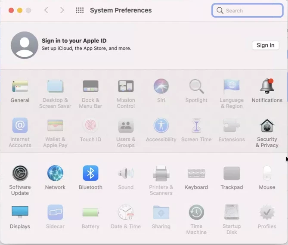Screen dimensions: 288x245
Task: Click the Apple ID avatar picture
Action: (25, 45)
